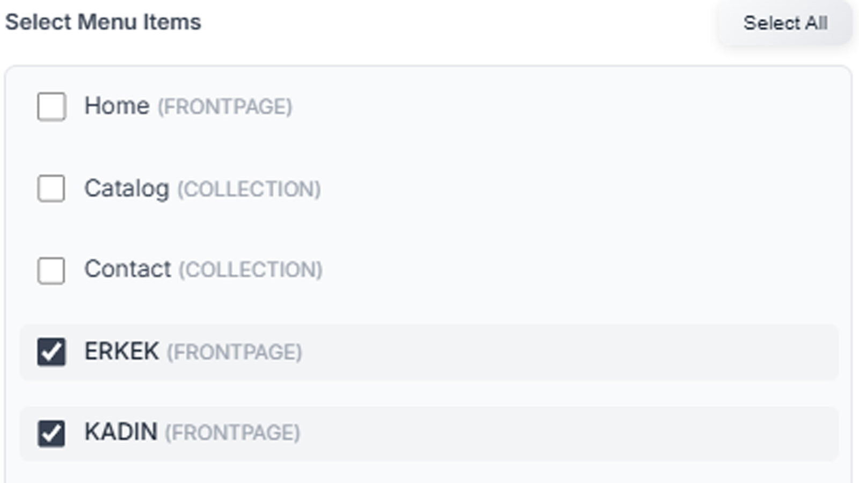Check the Contact (COLLECTION) checkbox

click(x=52, y=269)
